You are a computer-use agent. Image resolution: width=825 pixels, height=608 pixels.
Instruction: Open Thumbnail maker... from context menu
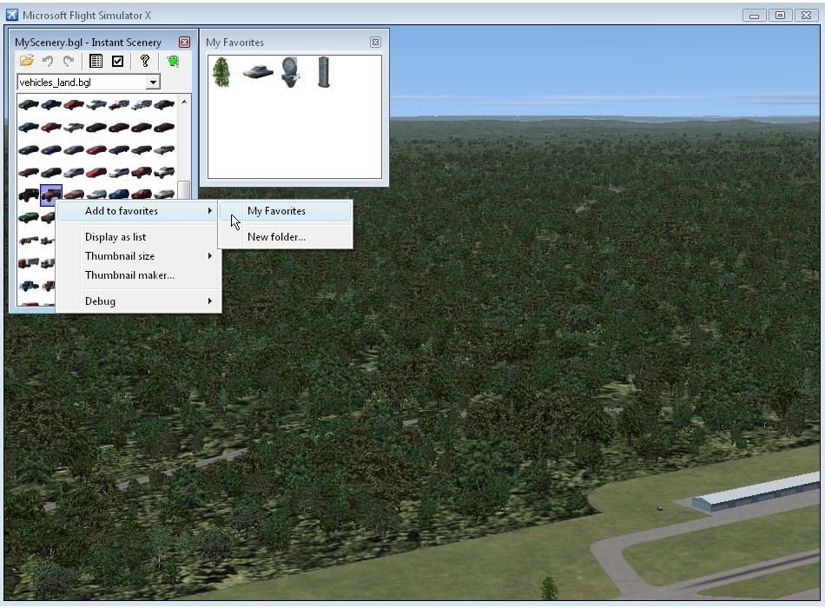click(x=129, y=275)
